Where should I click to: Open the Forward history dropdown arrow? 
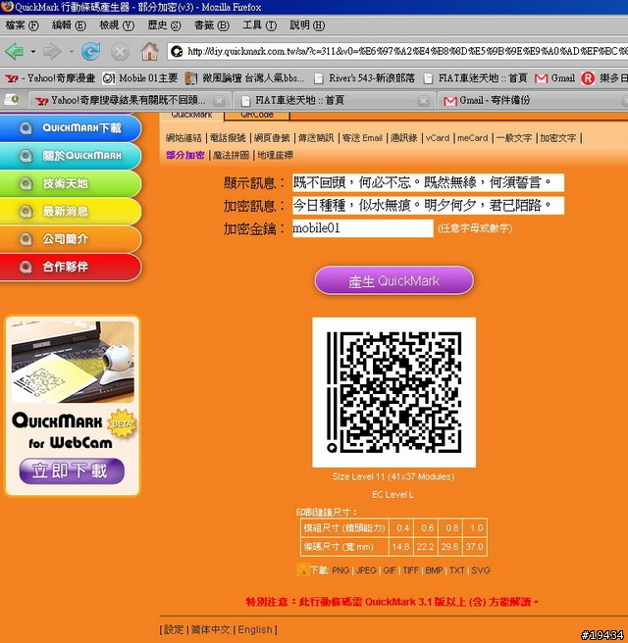click(71, 52)
